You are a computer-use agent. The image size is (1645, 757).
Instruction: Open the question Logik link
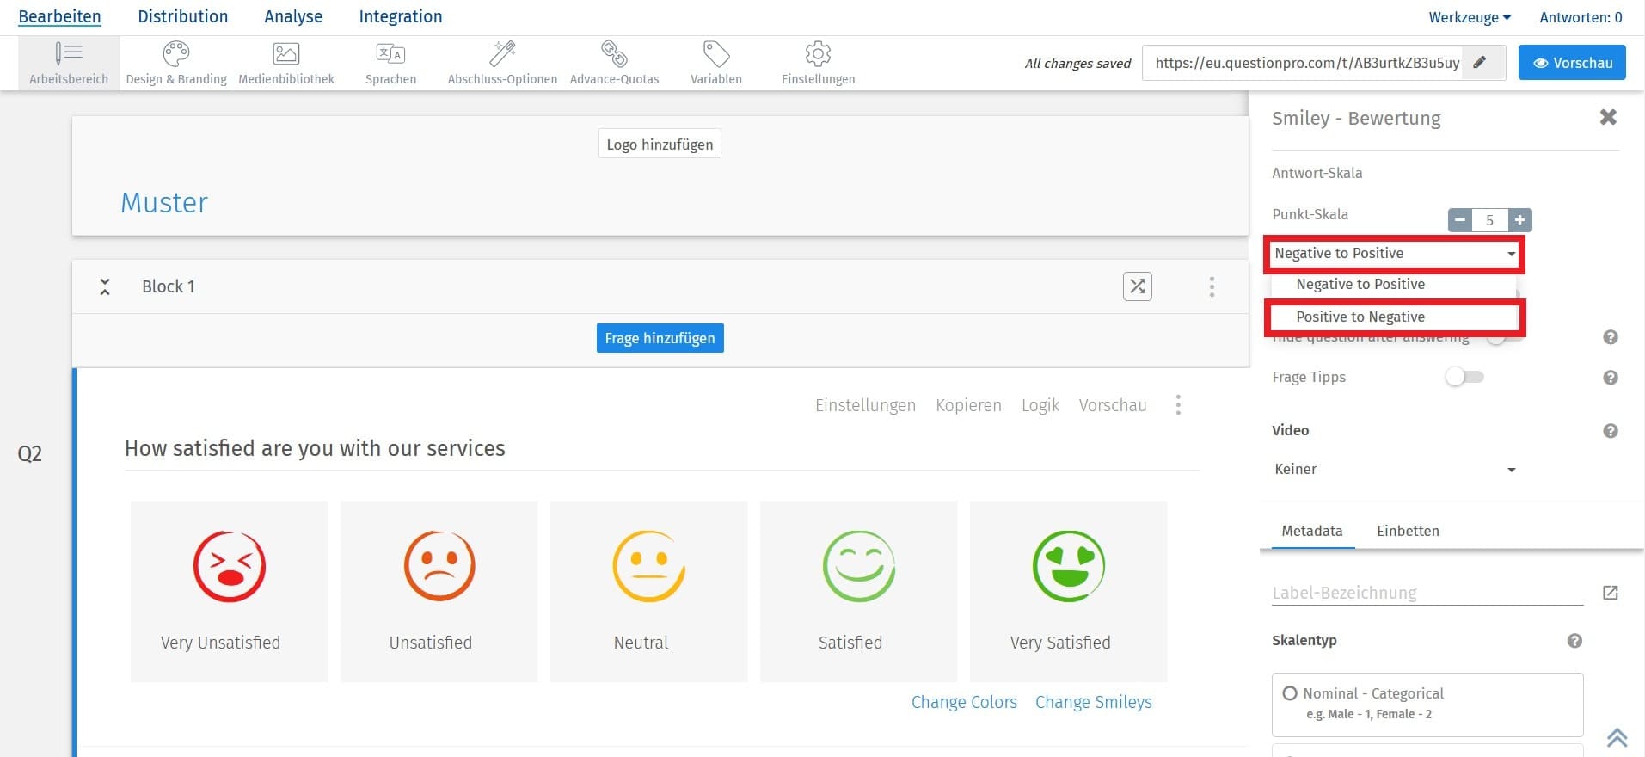(x=1040, y=405)
